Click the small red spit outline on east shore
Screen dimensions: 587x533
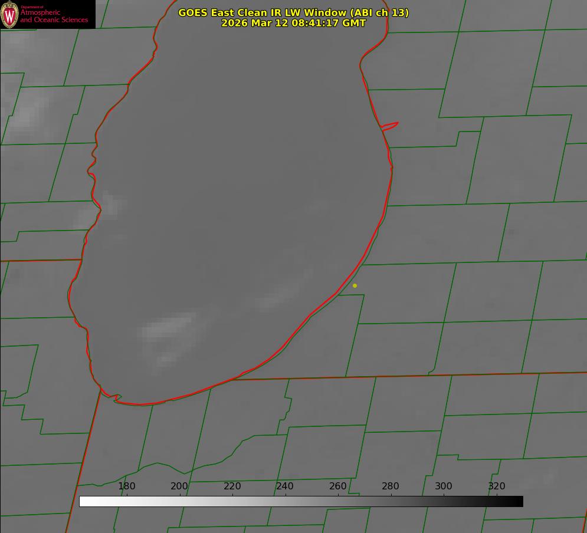[390, 125]
